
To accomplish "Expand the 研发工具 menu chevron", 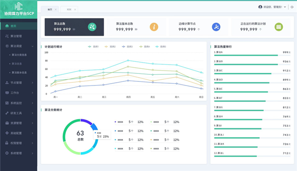I will (32, 113).
